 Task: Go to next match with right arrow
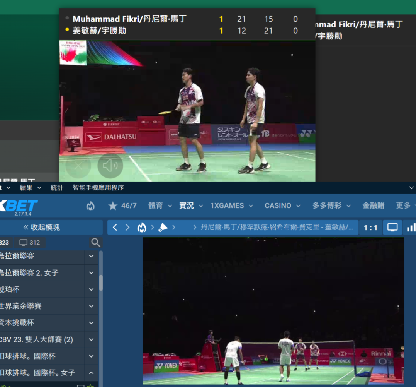point(127,228)
